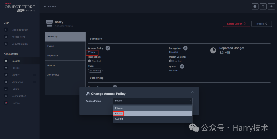
Task: Go back to Buckets breadcrumb link
Action: 50,6
